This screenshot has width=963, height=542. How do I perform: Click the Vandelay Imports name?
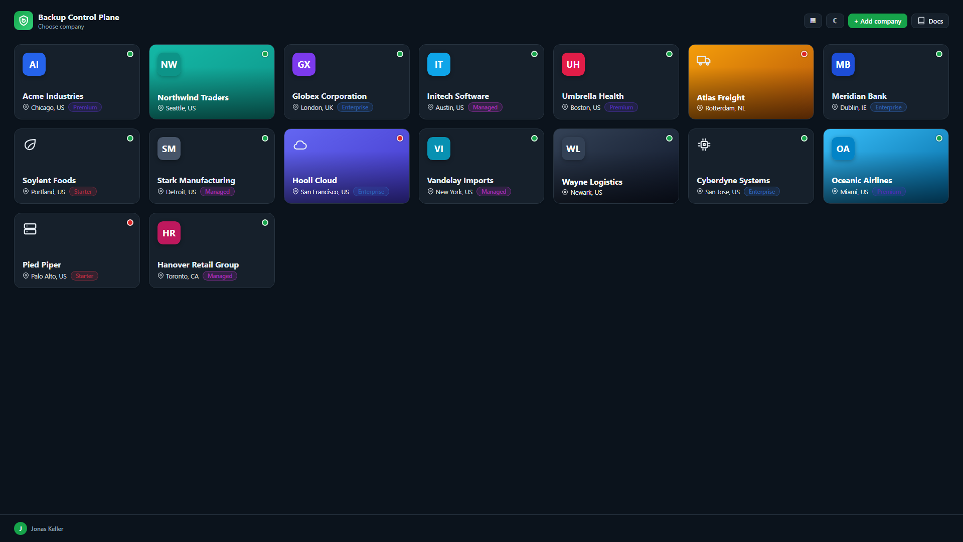[460, 180]
